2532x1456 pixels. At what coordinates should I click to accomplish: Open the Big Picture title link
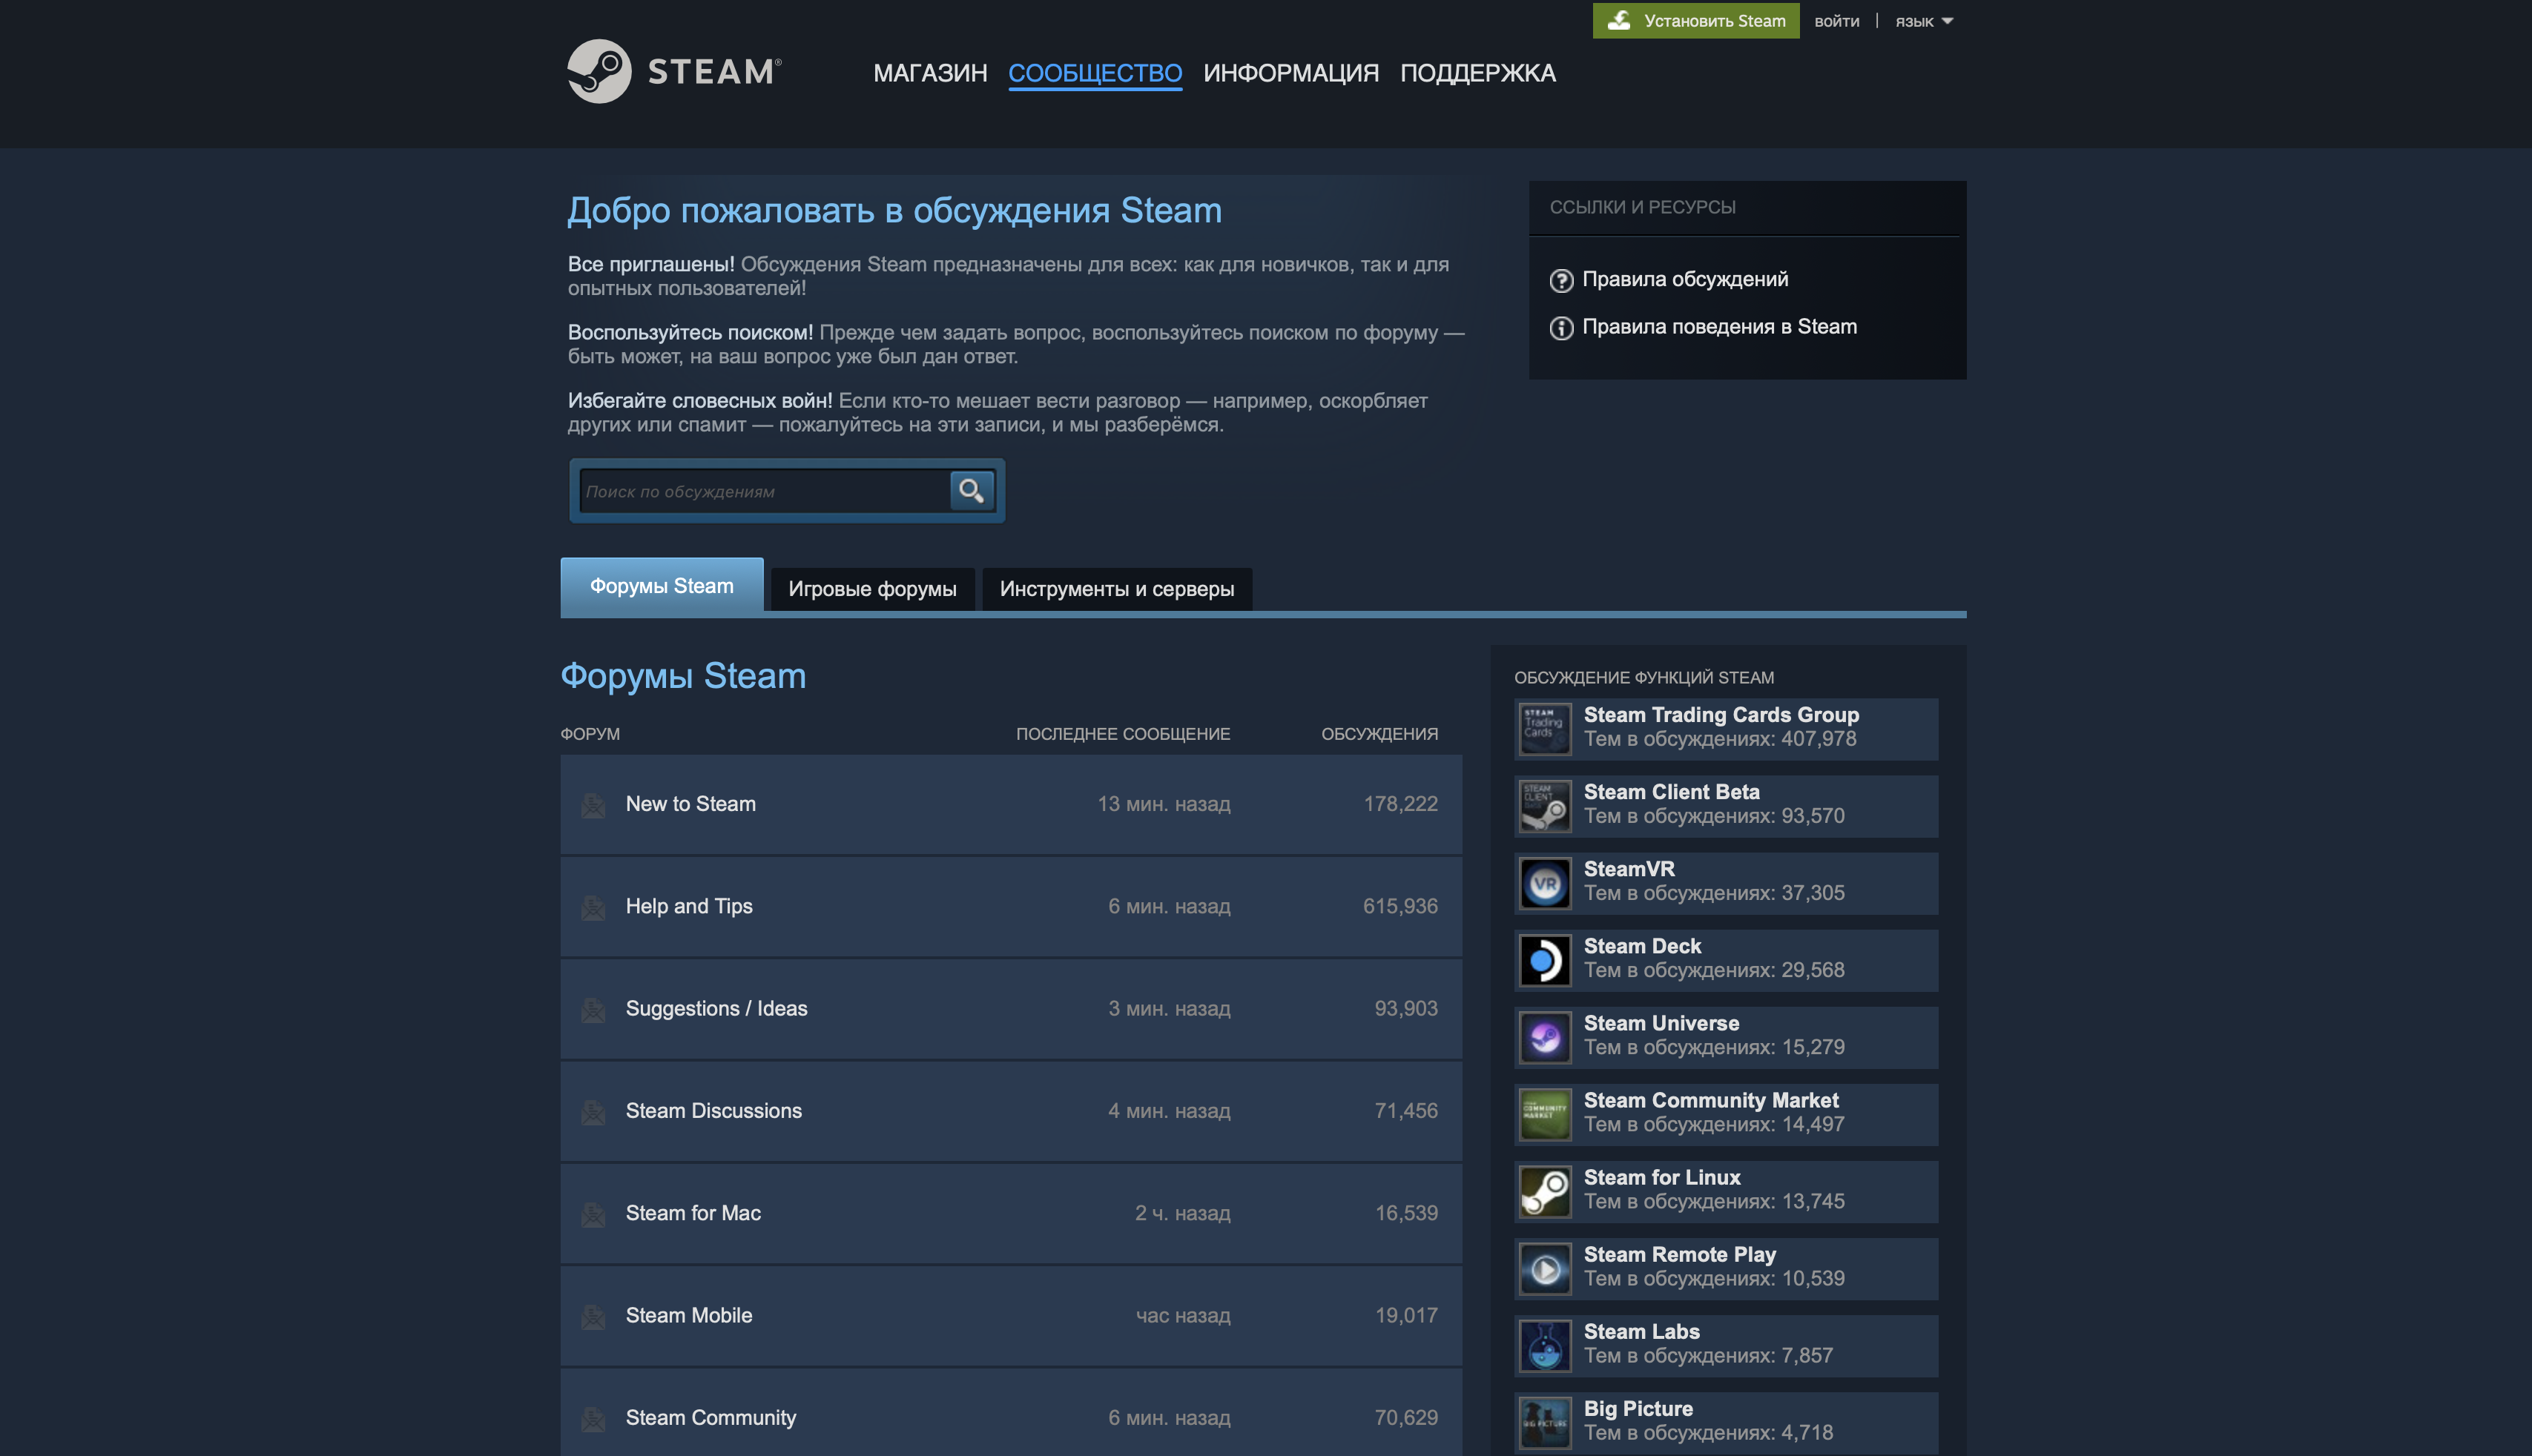pyautogui.click(x=1638, y=1408)
